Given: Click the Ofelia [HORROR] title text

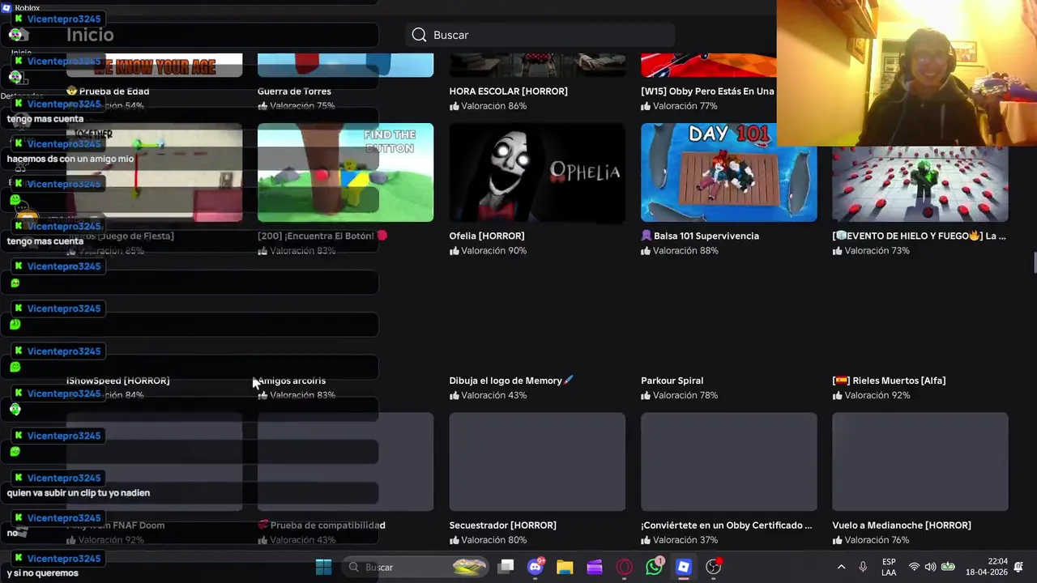Looking at the screenshot, I should (x=487, y=236).
